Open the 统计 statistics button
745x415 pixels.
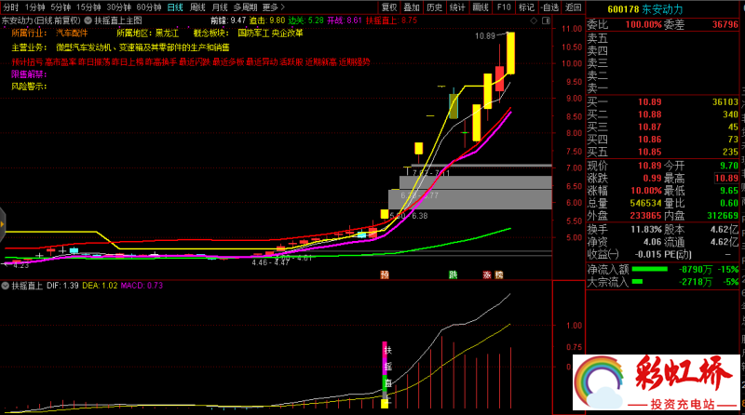(x=457, y=7)
